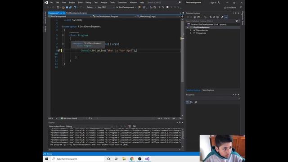This screenshot has height=162, width=288.
Task: Click the Clear All icon in Output panel
Action: (130, 126)
